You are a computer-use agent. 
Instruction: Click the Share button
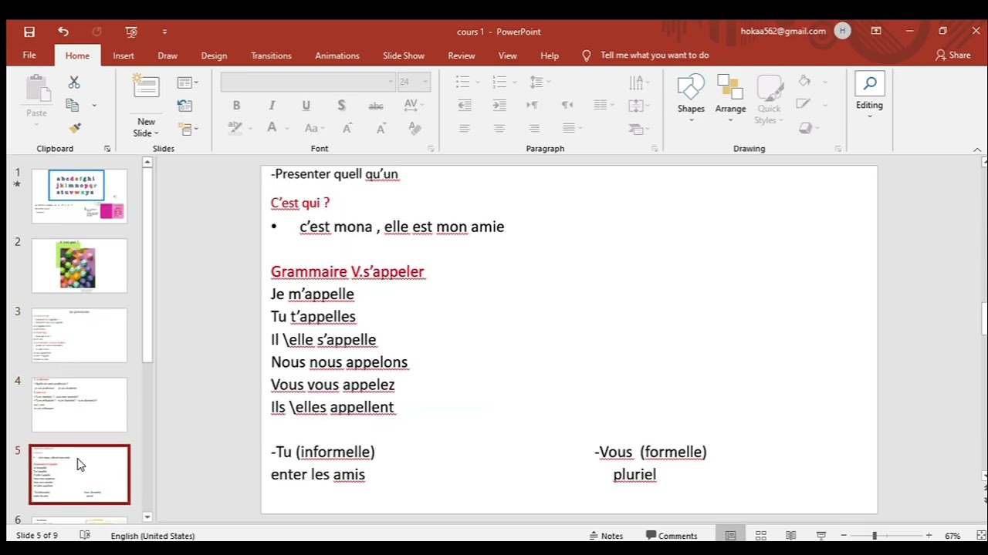[x=952, y=55]
